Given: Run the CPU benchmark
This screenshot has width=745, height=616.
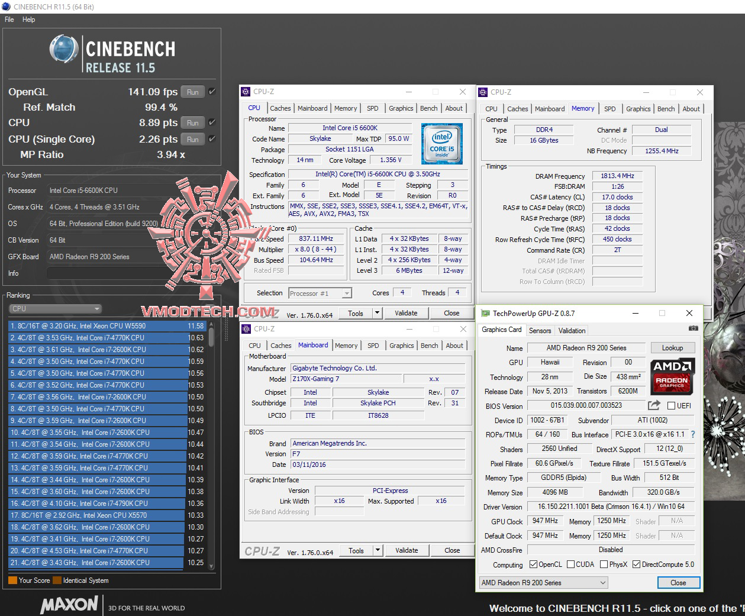Looking at the screenshot, I should point(193,123).
